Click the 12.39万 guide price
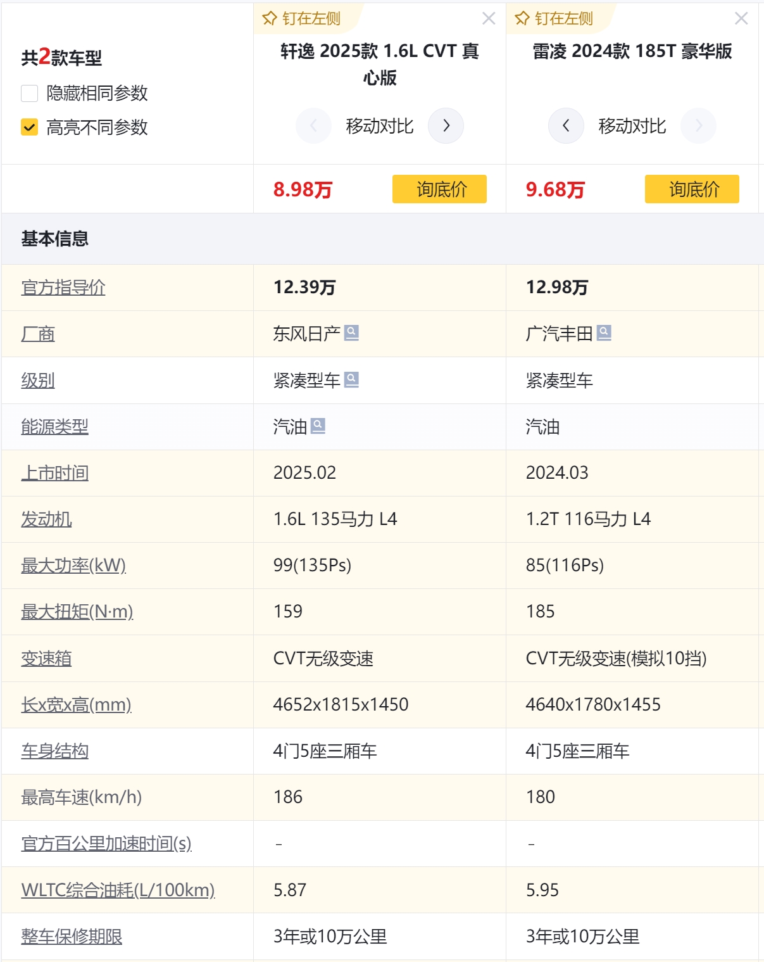This screenshot has width=764, height=962. (304, 288)
